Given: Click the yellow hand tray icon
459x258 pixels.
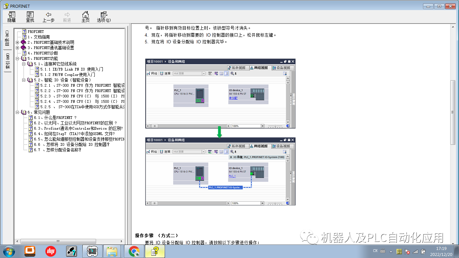Looking at the screenshot, I should (x=400, y=251).
